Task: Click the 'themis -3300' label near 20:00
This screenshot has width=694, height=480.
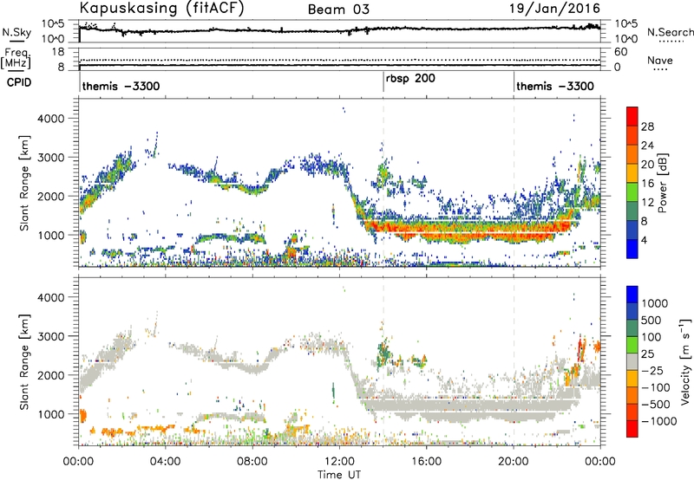Action: coord(555,86)
